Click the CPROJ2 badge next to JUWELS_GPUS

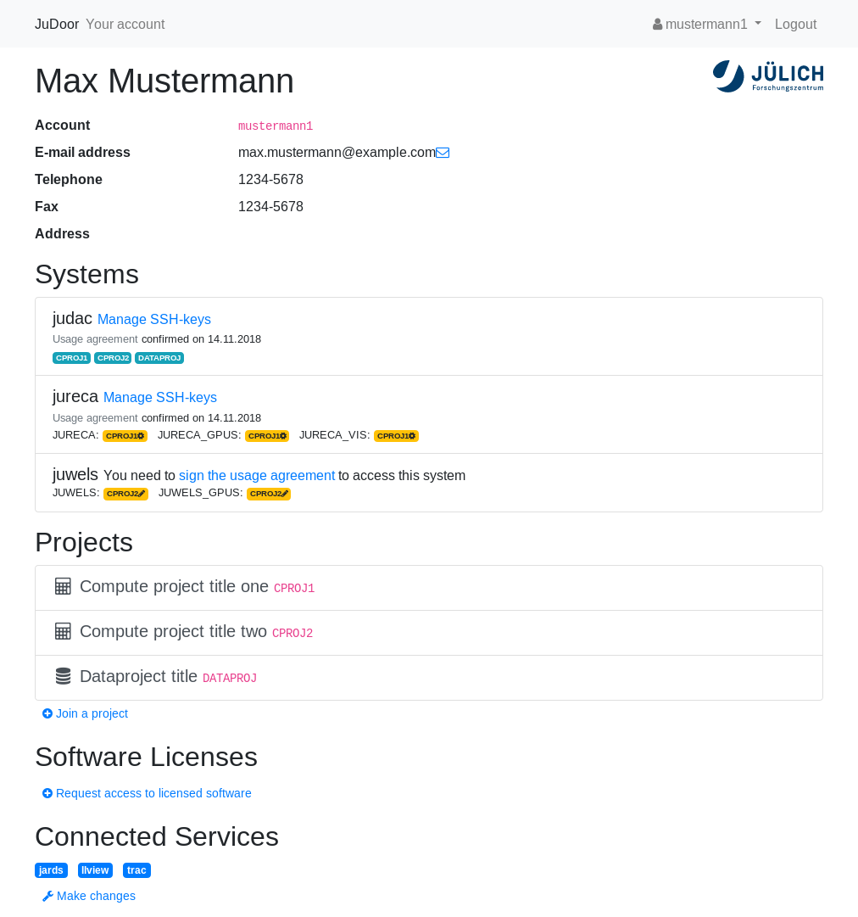pos(269,494)
